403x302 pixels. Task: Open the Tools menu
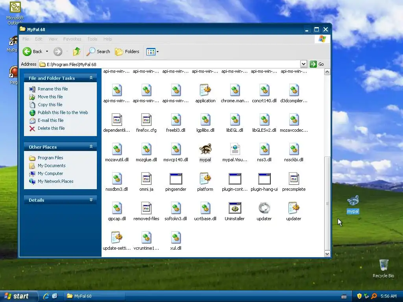click(92, 39)
